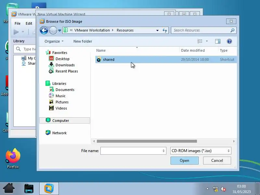Cancel the Browse for ISO Image dialog
Screen dimensions: 260x195
click(217, 161)
